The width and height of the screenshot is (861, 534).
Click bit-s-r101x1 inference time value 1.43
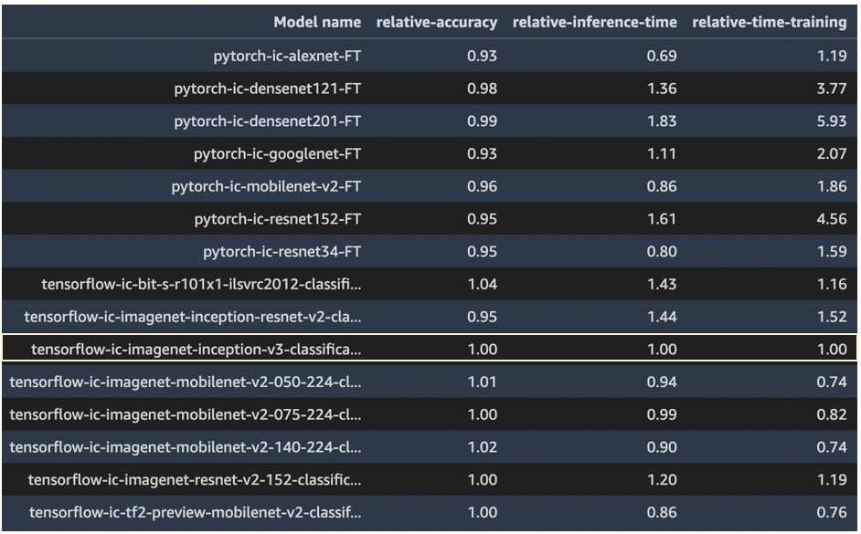(662, 284)
